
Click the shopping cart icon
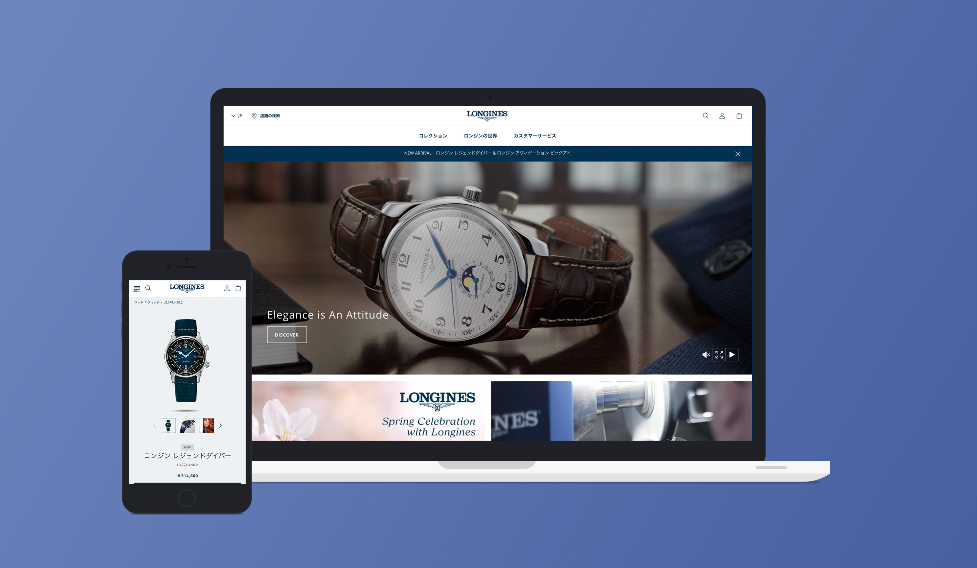click(x=739, y=116)
